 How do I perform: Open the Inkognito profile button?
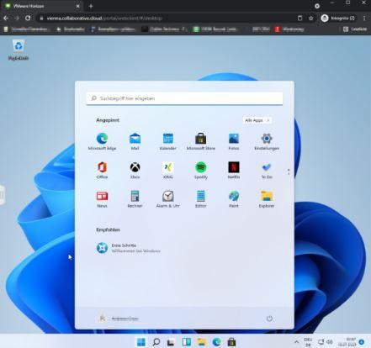(339, 18)
